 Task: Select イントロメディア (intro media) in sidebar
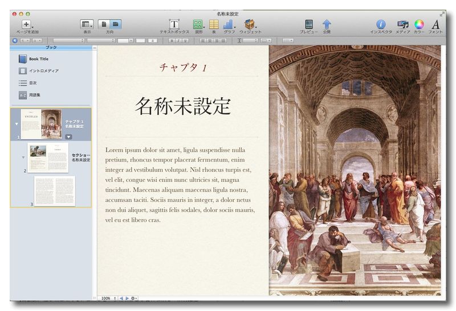point(39,71)
